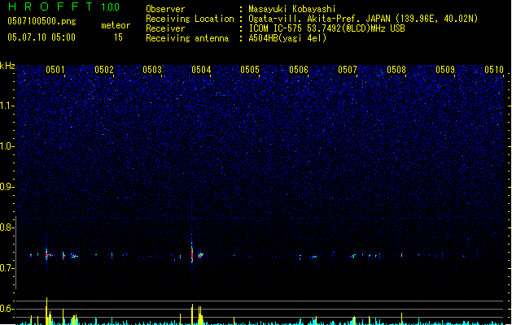Click the meteor label
The height and width of the screenshot is (325, 512).
point(116,25)
